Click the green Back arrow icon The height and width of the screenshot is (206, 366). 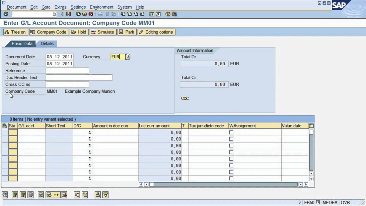point(78,14)
